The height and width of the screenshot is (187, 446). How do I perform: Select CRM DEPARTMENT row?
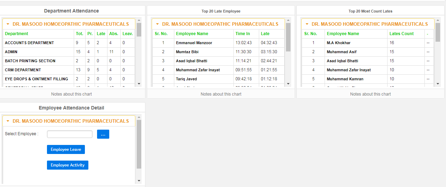69,70
